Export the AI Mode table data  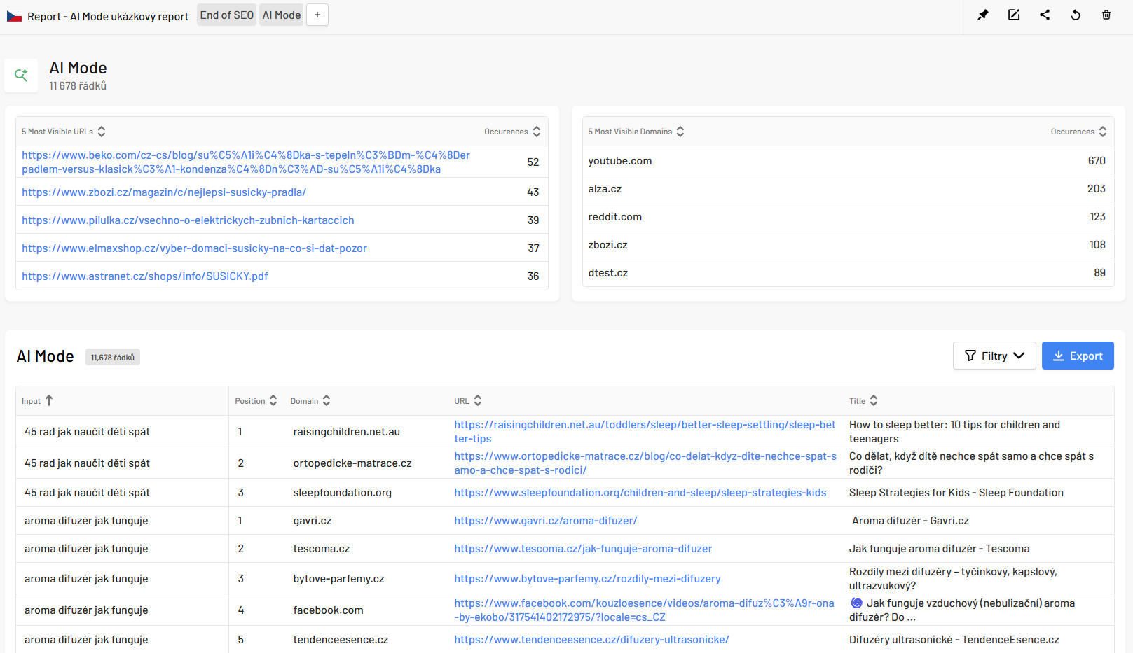1077,356
